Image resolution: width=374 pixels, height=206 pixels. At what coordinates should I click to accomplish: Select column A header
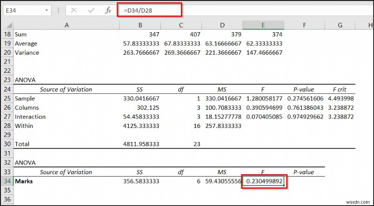tap(66, 25)
